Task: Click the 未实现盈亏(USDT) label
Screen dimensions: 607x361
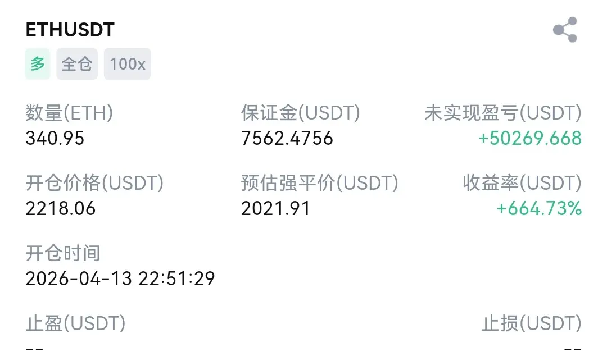Action: tap(502, 113)
